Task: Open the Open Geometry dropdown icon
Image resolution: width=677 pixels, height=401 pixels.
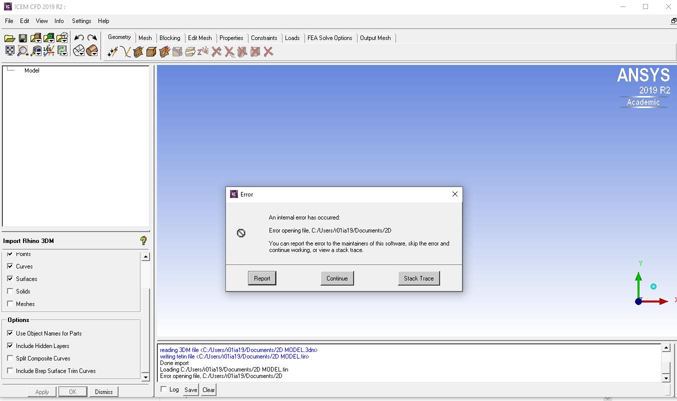Action: coord(35,38)
